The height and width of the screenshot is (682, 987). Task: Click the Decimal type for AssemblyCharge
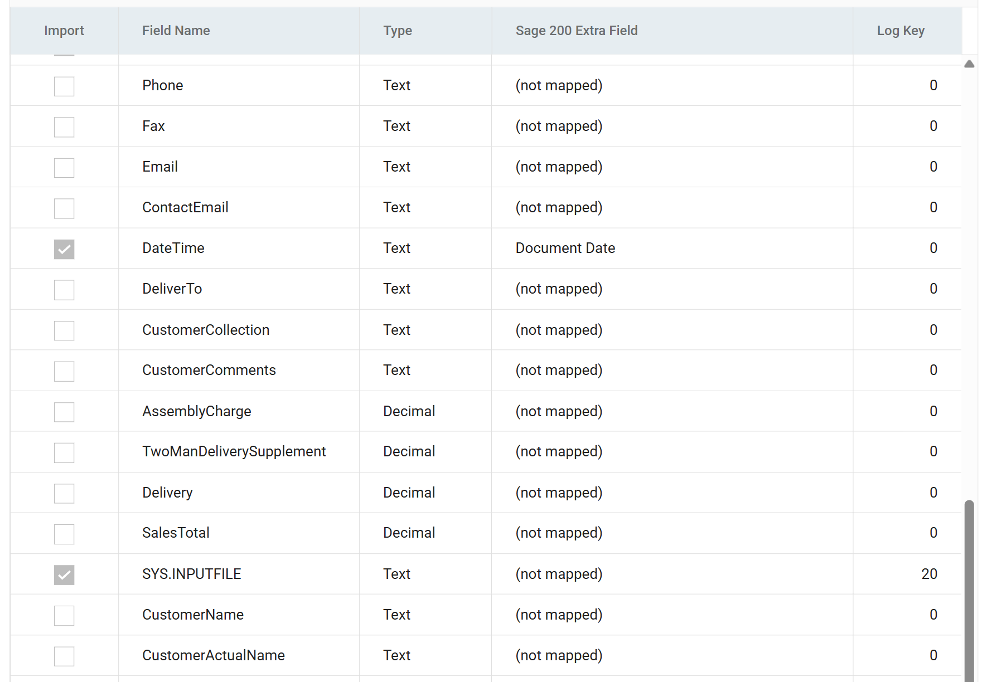[409, 411]
